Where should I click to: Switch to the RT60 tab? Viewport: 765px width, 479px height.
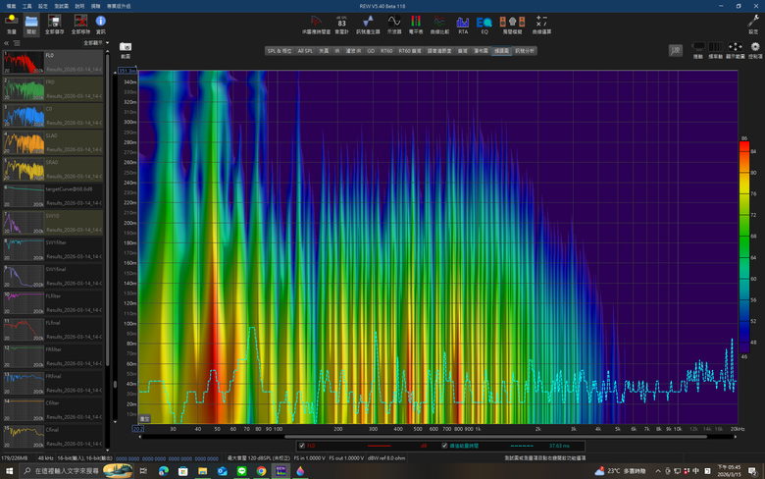tap(386, 50)
